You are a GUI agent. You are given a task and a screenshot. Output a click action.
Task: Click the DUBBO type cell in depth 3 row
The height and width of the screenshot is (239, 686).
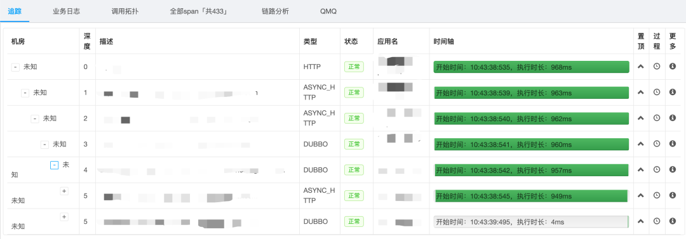316,144
